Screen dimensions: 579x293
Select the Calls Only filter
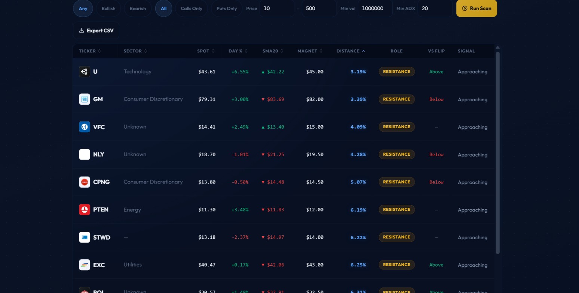(192, 8)
